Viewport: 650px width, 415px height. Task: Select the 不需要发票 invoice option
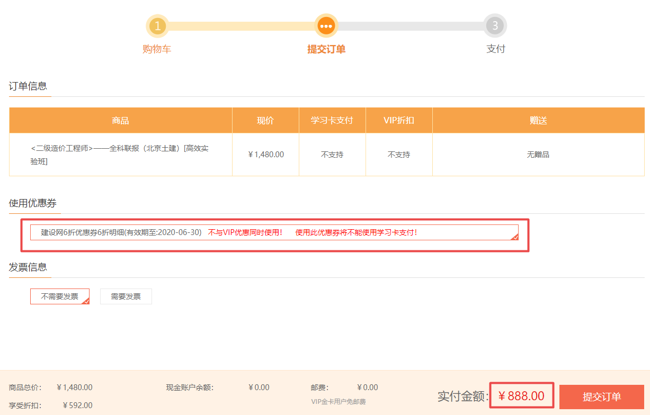pyautogui.click(x=60, y=296)
